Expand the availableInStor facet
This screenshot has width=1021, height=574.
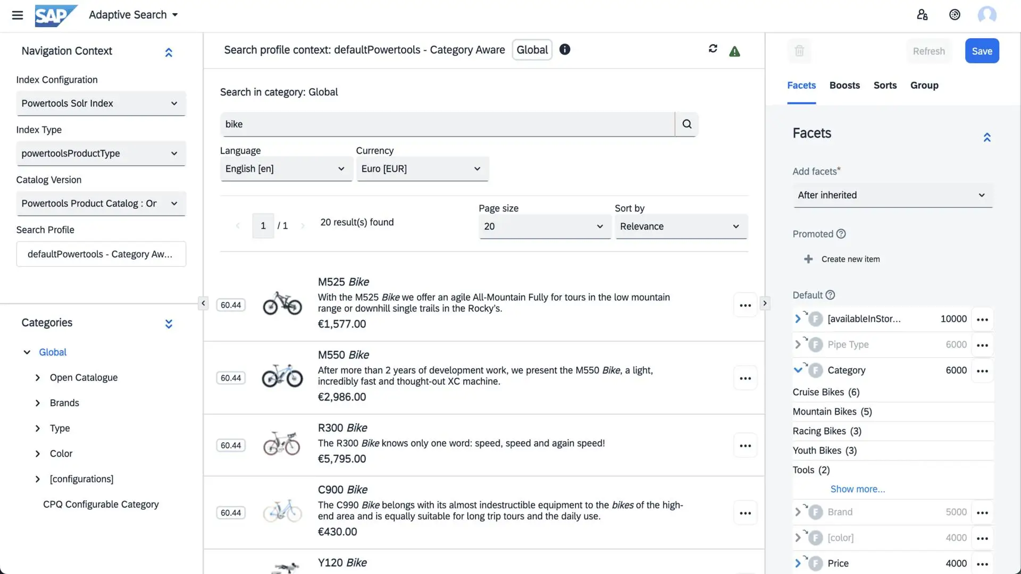click(798, 319)
